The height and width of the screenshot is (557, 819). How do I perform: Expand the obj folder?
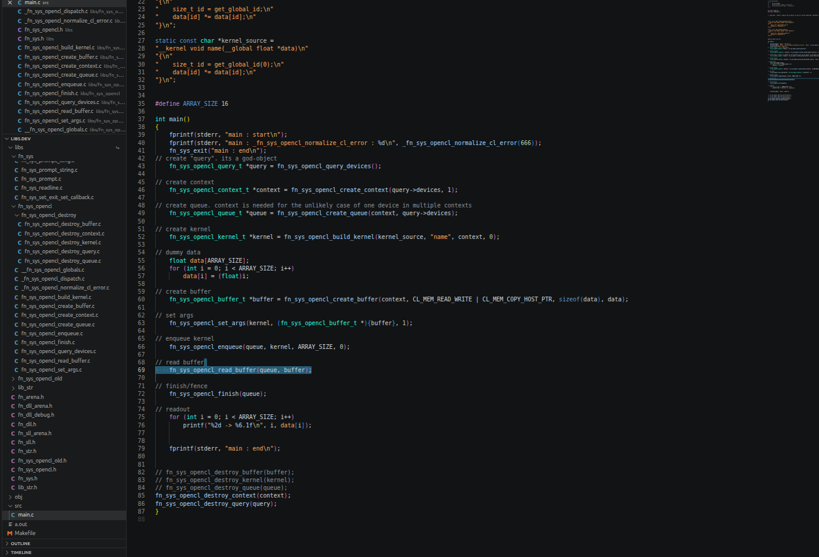point(10,497)
